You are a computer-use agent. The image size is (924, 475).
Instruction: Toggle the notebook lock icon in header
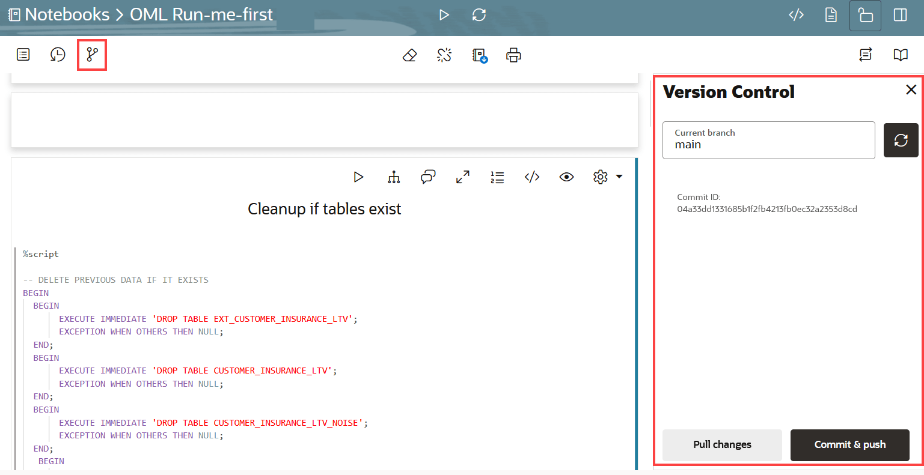coord(865,15)
